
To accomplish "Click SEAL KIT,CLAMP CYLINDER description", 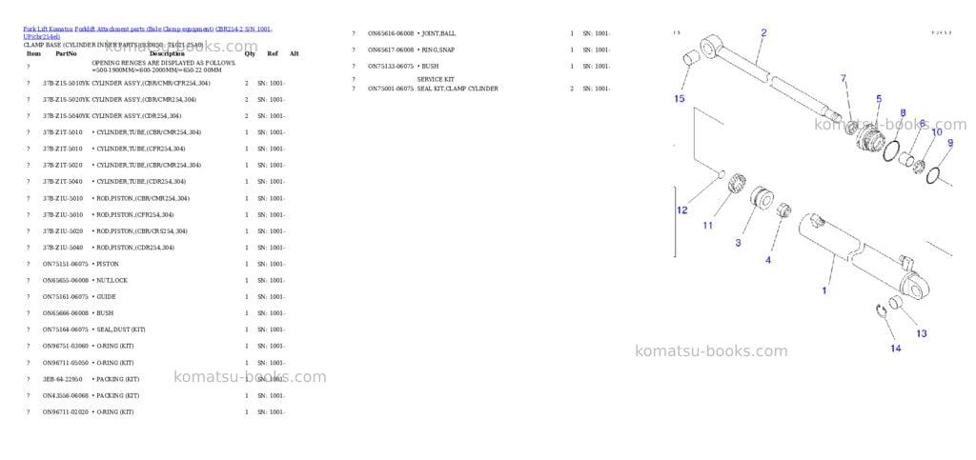I will 457,89.
